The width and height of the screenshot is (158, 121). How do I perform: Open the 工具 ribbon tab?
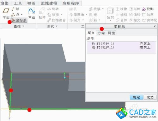point(18,3)
